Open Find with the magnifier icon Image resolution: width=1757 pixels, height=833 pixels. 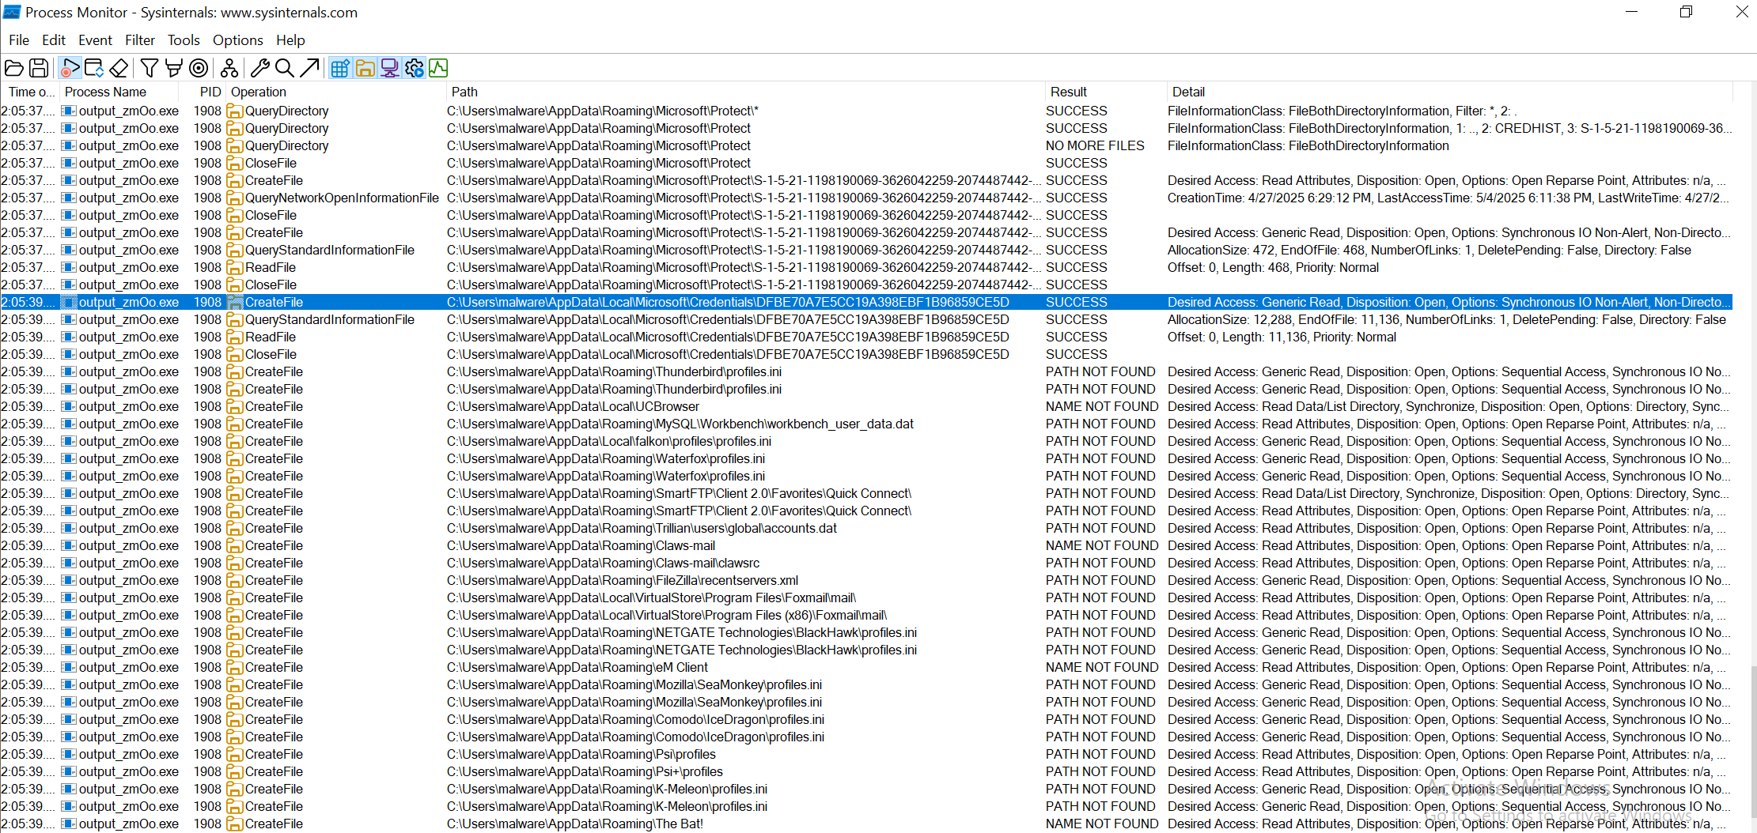285,68
